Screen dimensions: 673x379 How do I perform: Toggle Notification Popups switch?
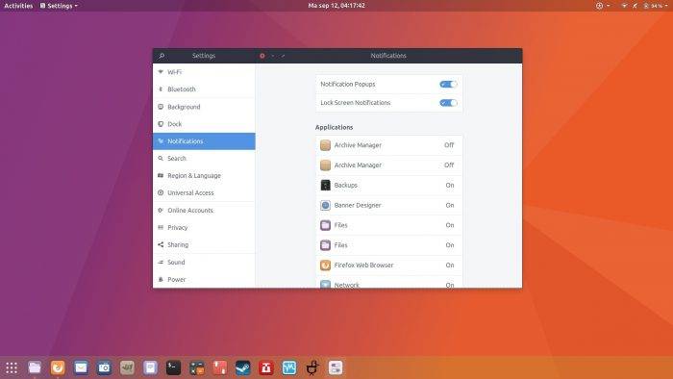(448, 84)
